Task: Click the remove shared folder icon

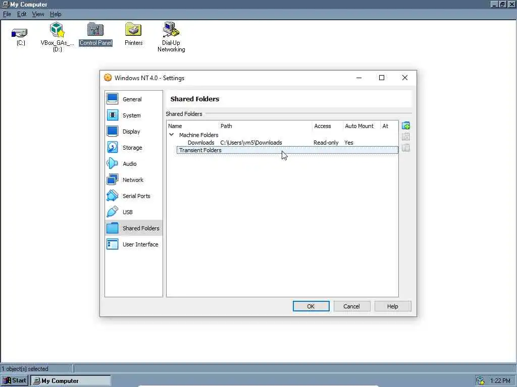Action: tap(406, 148)
